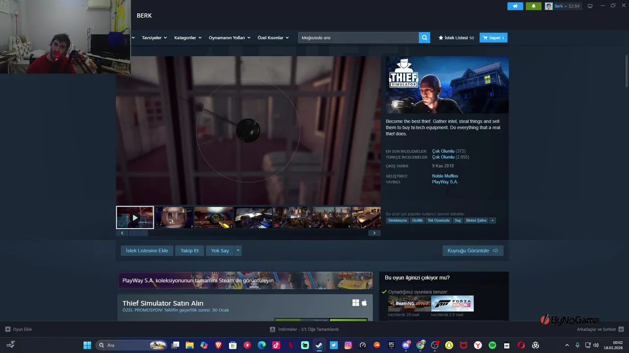The height and width of the screenshot is (353, 629).
Task: Click the Tek Oyunculu tag
Action: tap(438, 221)
